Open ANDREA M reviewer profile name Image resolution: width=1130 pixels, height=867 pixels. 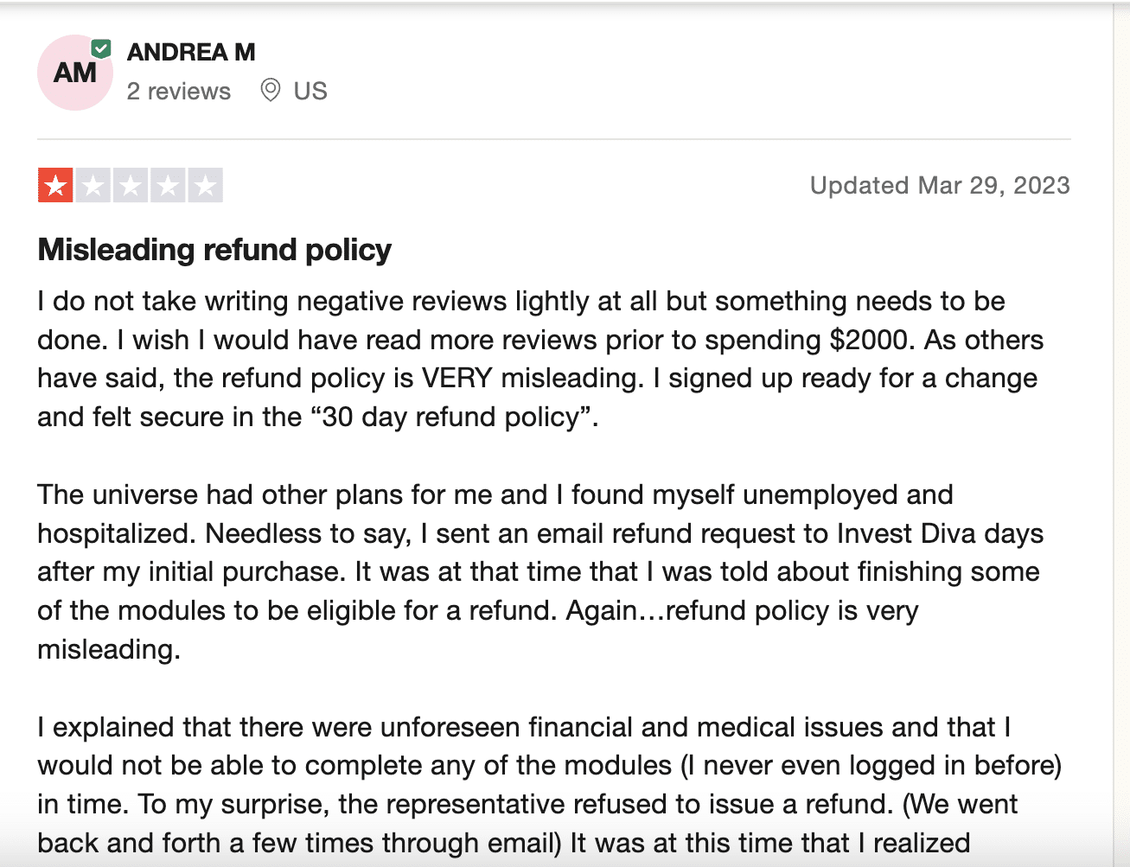191,52
